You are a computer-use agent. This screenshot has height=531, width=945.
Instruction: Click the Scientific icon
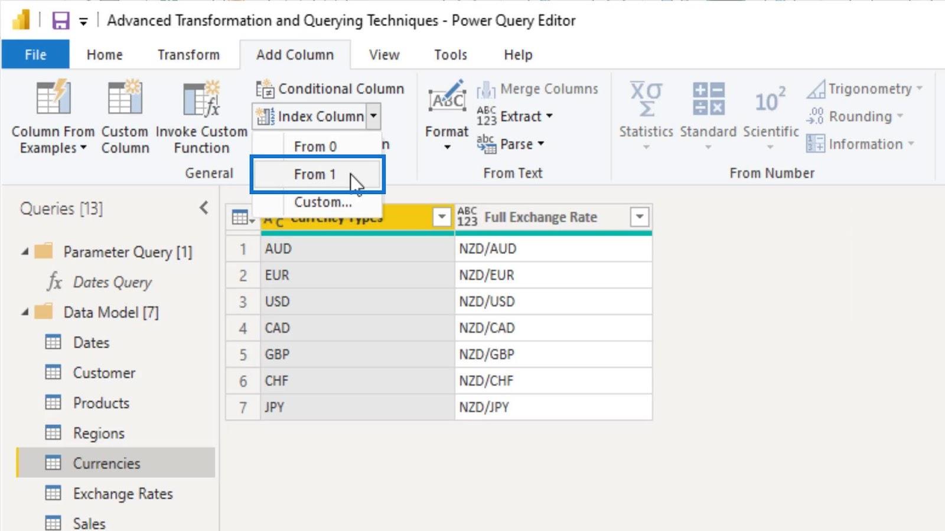770,99
